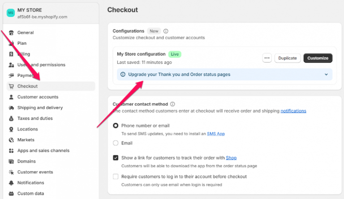Uncheck Show a link to track order
The width and height of the screenshot is (344, 199).
[x=116, y=158]
